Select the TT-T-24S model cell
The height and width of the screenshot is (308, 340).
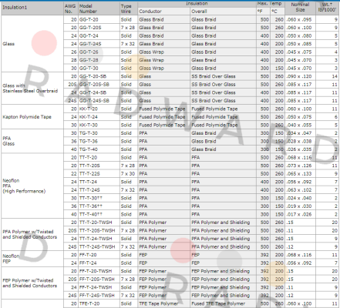coord(99,190)
